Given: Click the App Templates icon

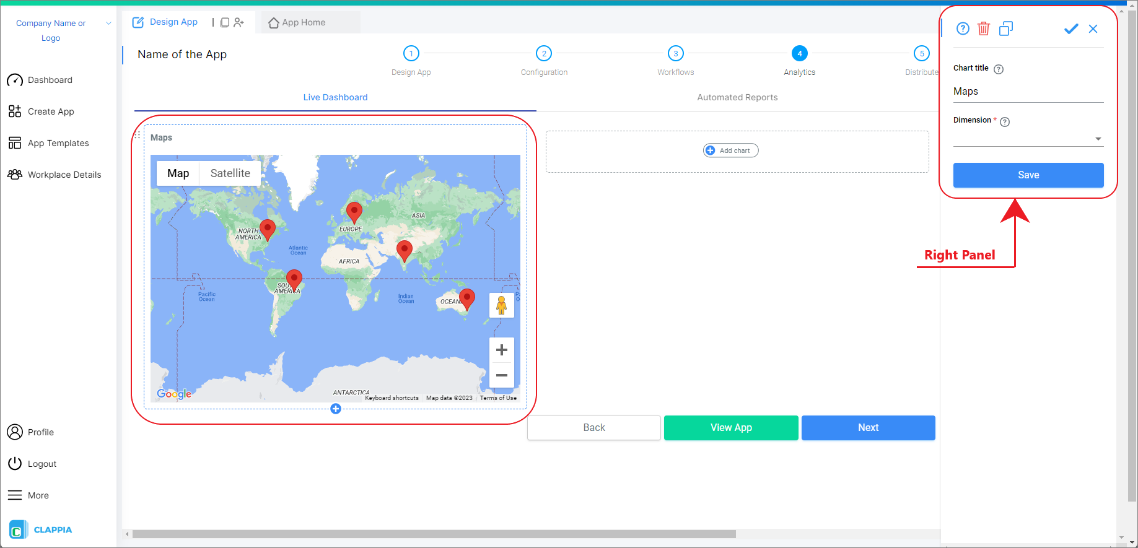Looking at the screenshot, I should pyautogui.click(x=15, y=143).
